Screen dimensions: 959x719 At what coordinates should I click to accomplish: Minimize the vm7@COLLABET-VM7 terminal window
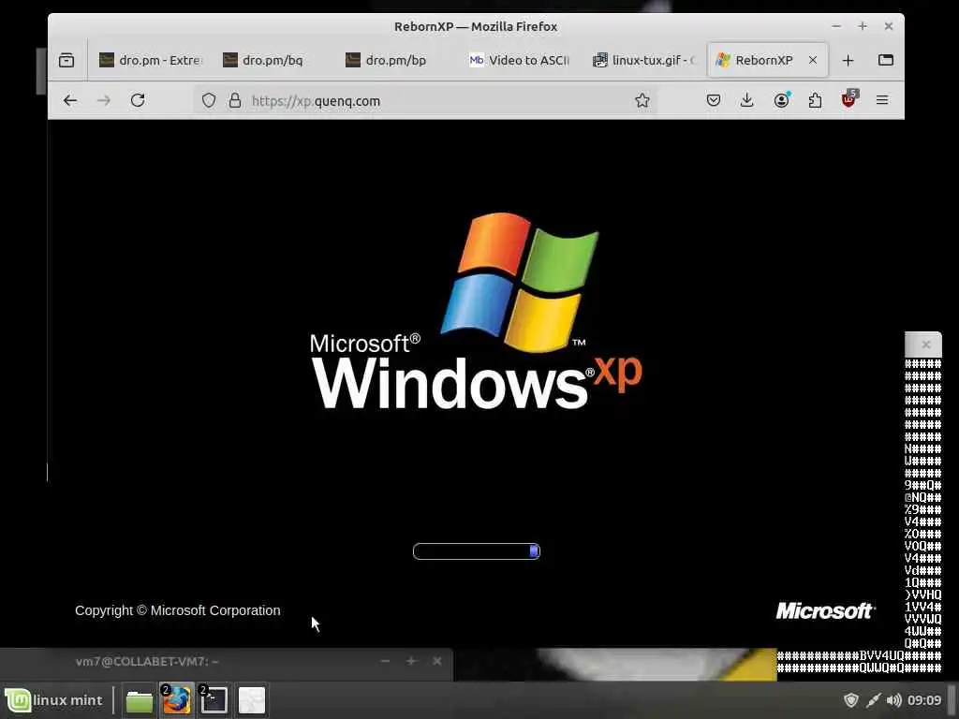[385, 661]
